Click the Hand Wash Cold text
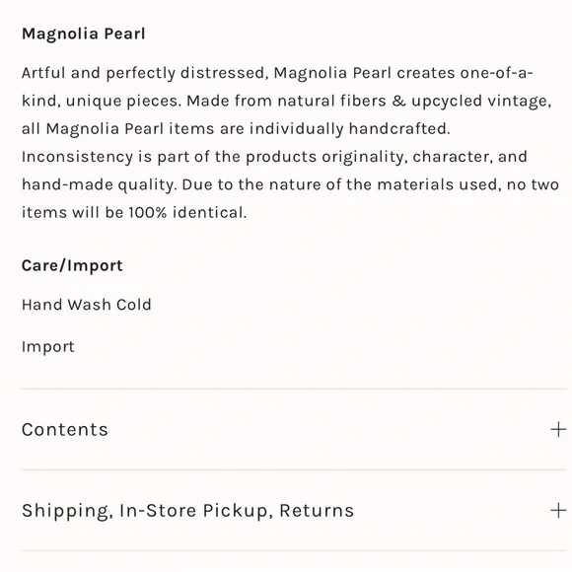This screenshot has width=572, height=572. pos(87,305)
